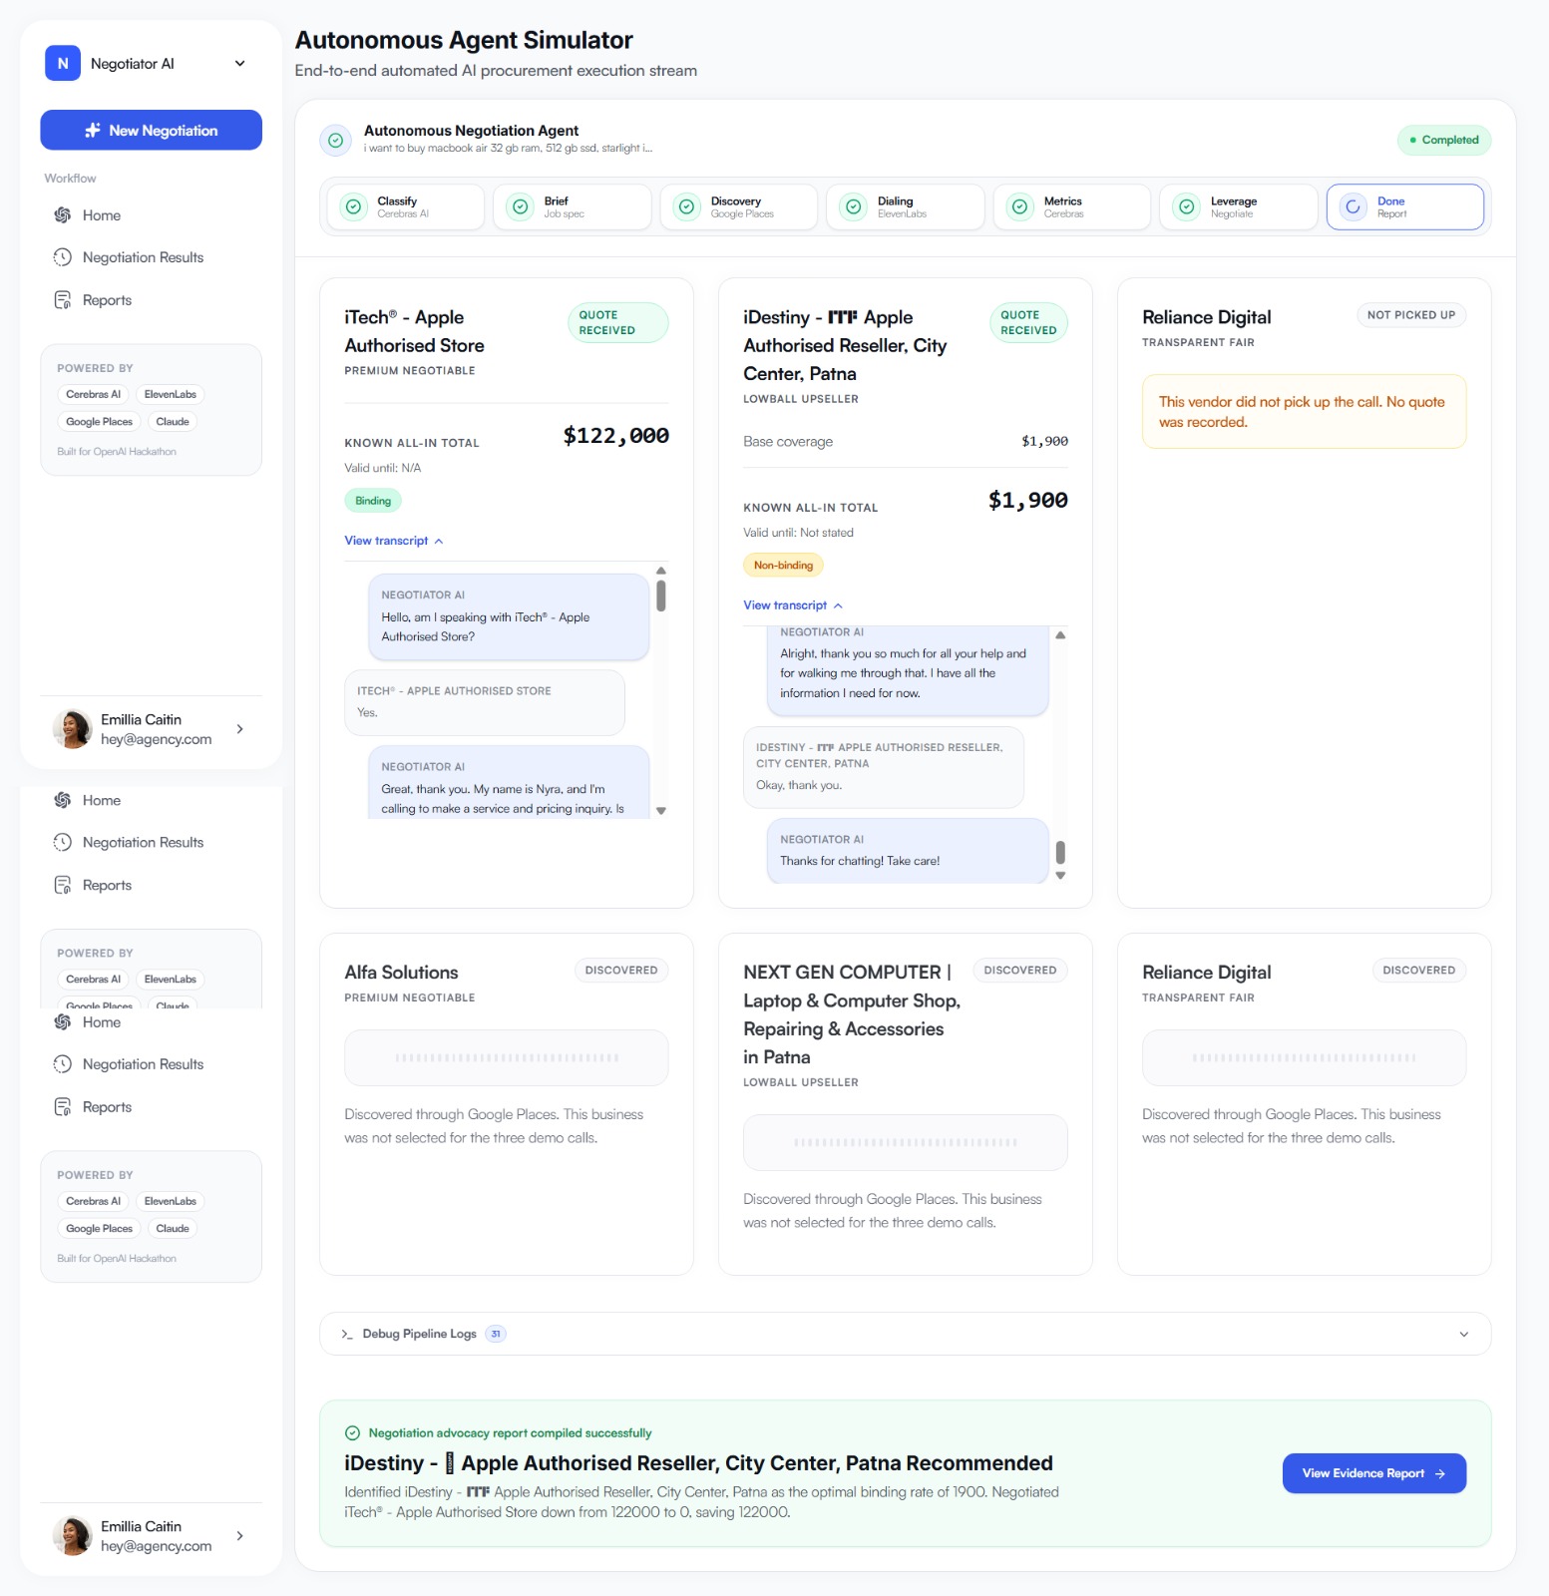Click the iTech transcript scrollbar thumb
The width and height of the screenshot is (1549, 1596).
[x=661, y=597]
